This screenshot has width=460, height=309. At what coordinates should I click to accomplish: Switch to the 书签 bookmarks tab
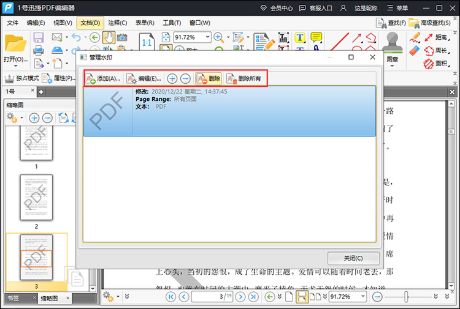13,298
